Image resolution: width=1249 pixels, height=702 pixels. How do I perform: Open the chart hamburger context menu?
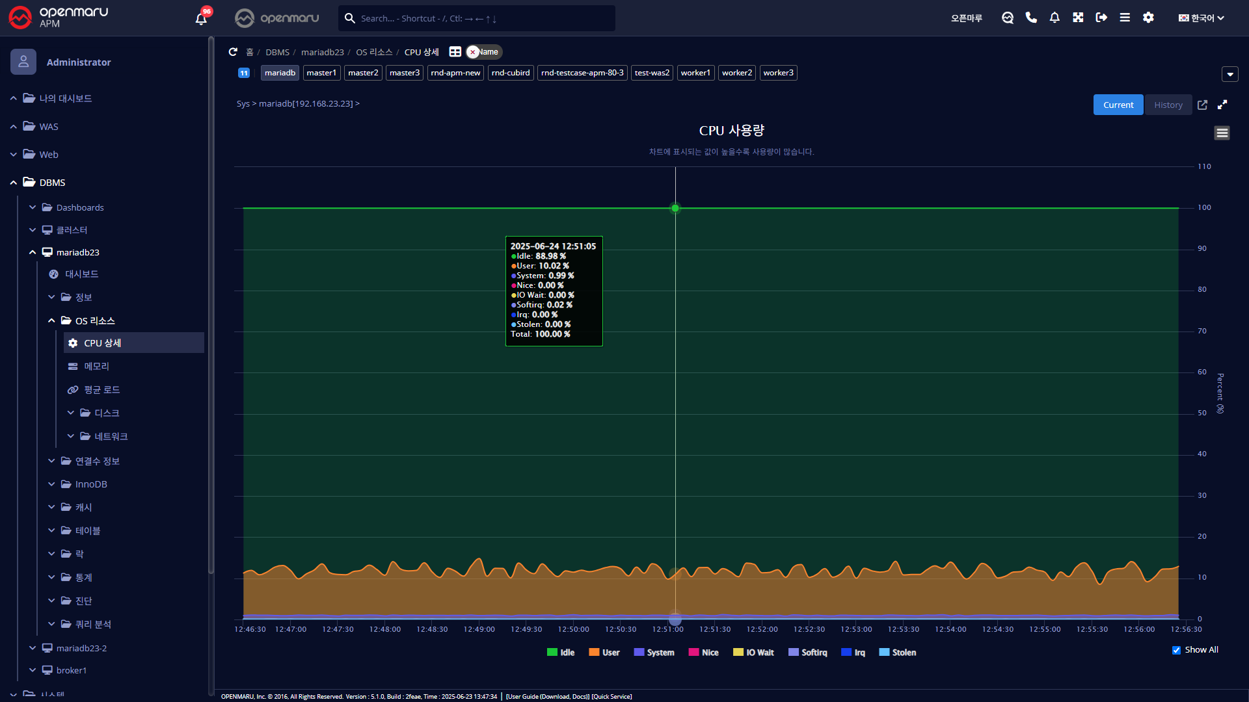pos(1222,133)
